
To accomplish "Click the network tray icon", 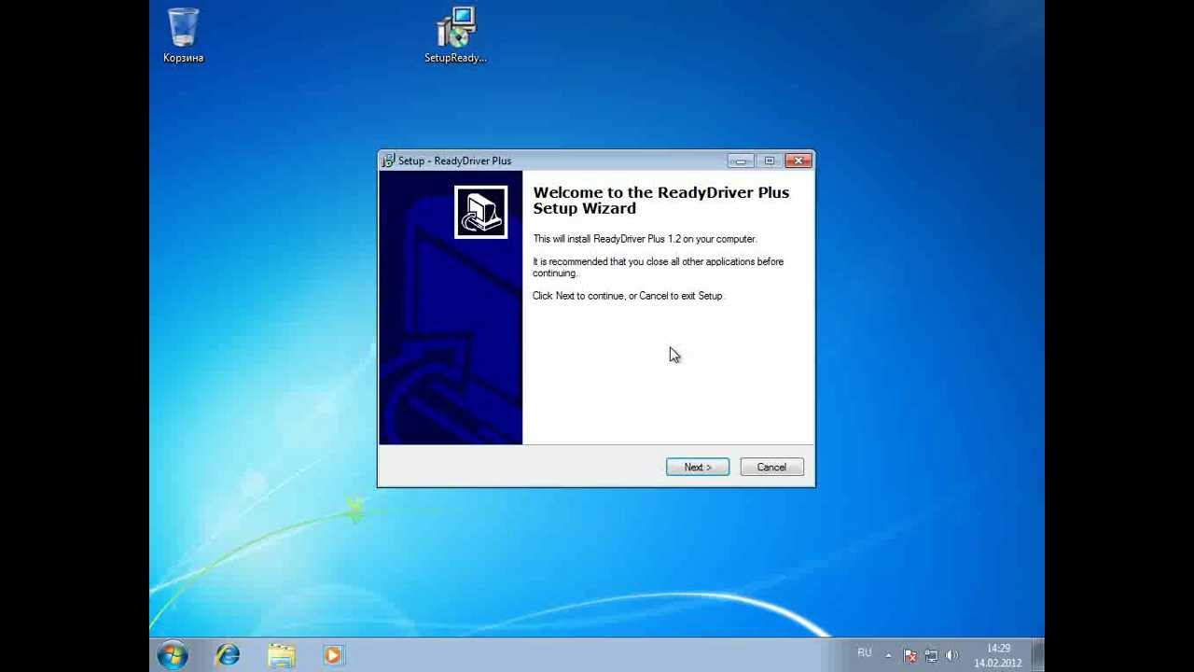I will [x=931, y=655].
